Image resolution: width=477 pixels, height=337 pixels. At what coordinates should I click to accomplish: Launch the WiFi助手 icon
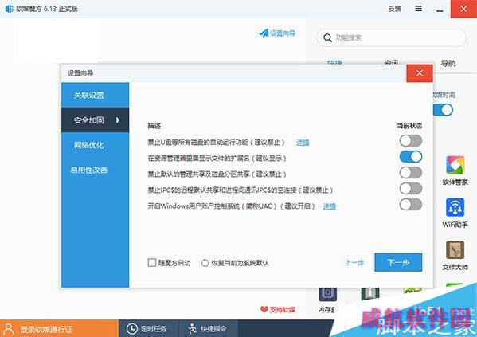[x=455, y=207]
